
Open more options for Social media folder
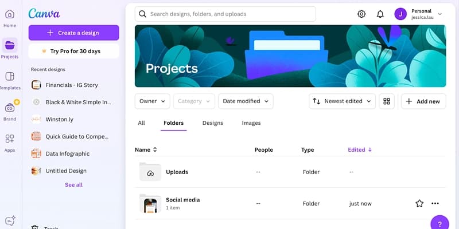tap(435, 203)
